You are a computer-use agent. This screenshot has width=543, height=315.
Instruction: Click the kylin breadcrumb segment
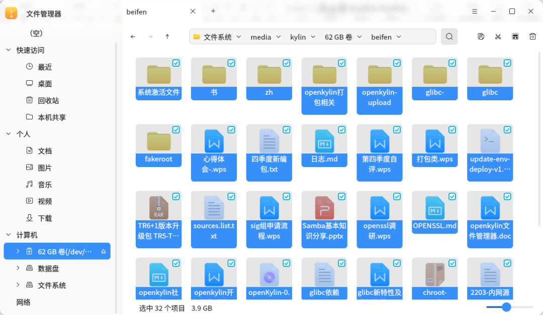point(298,37)
